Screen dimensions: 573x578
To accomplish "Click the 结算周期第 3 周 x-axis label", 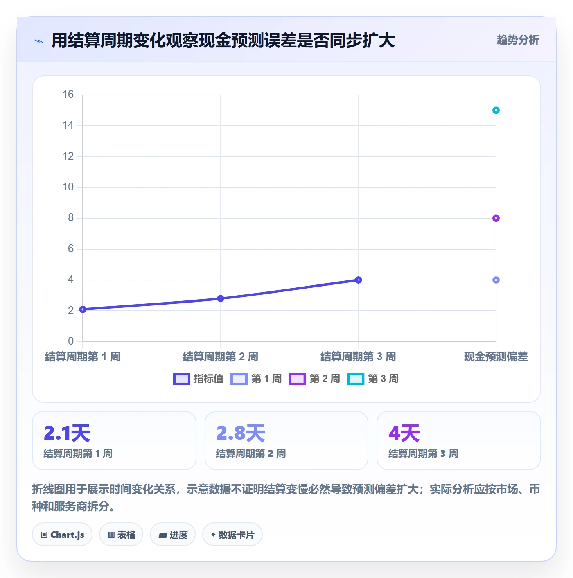I will click(358, 357).
